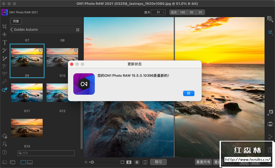Select the retouch brush tool with sparkle
This screenshot has height=168, width=275.
click(x=5, y=50)
